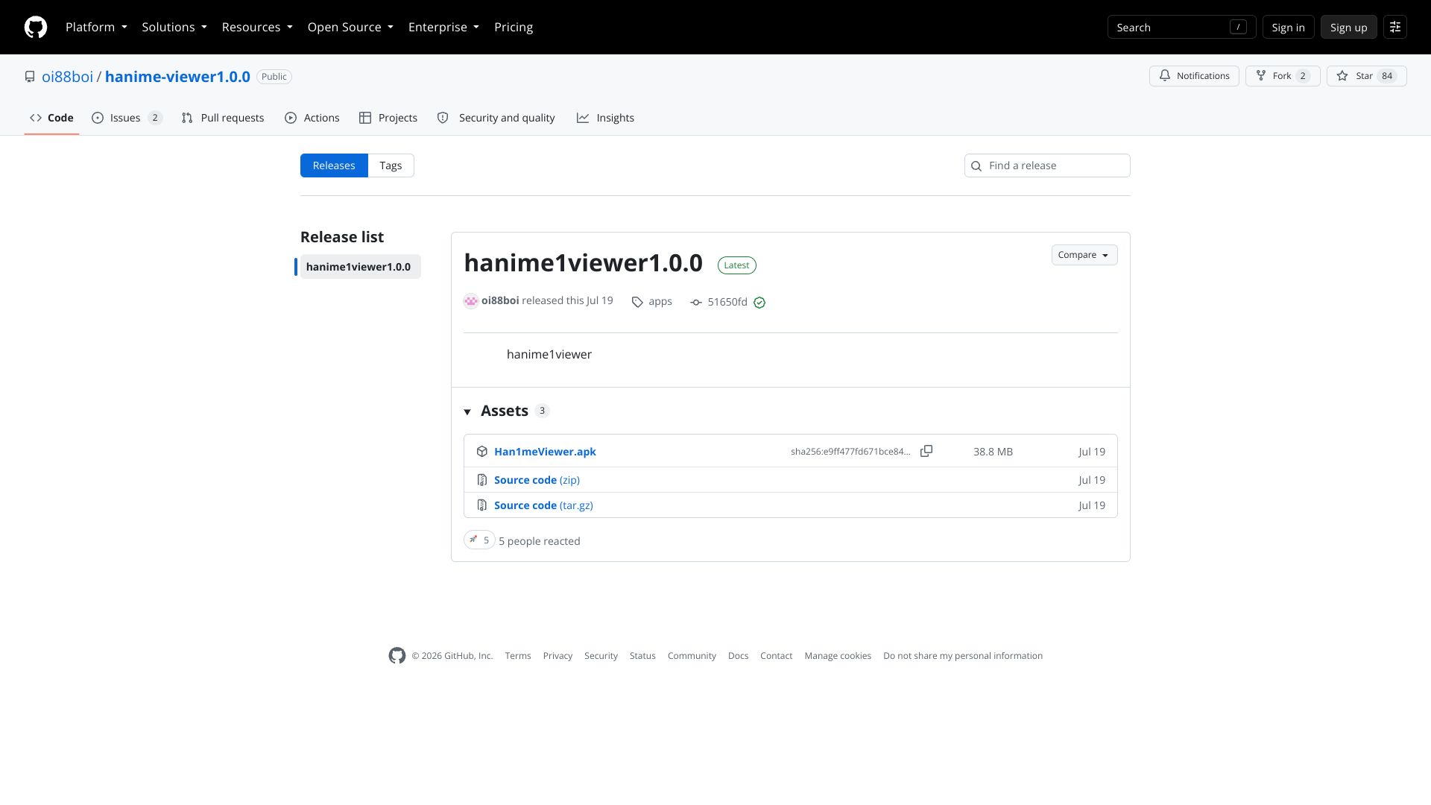Go to the Pricing page
The image size is (1431, 805).
[514, 27]
